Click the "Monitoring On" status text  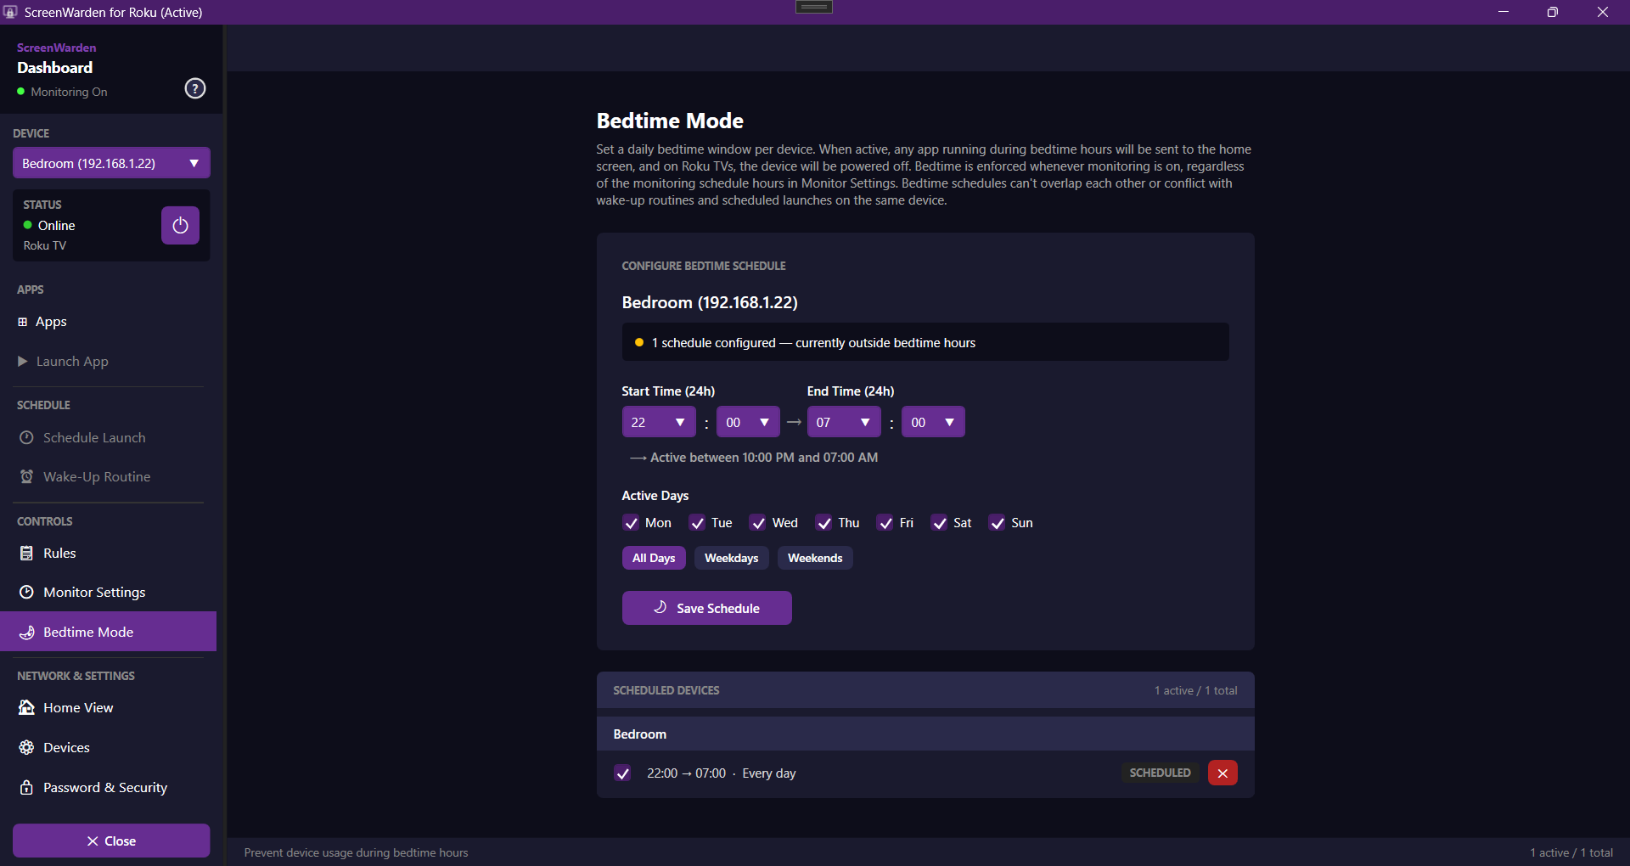coord(69,92)
